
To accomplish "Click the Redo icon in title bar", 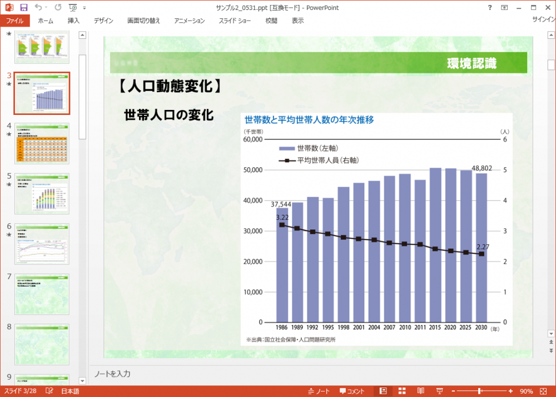I will tap(58, 8).
